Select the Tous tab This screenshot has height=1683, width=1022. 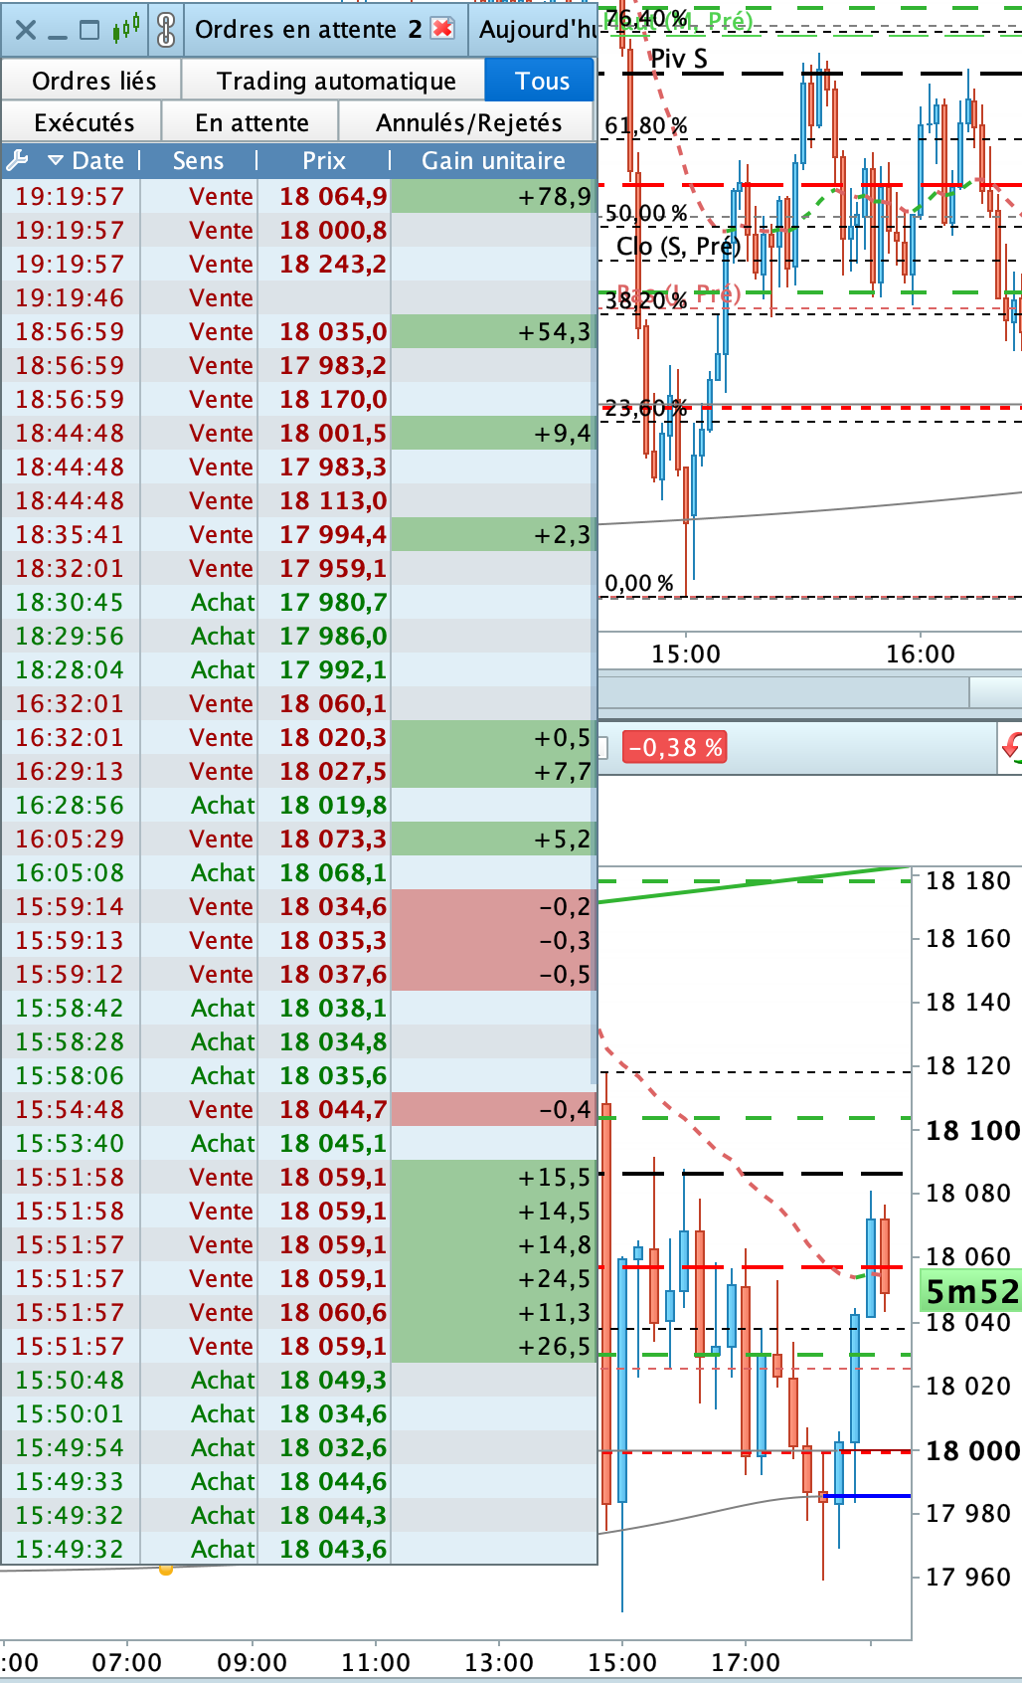541,81
